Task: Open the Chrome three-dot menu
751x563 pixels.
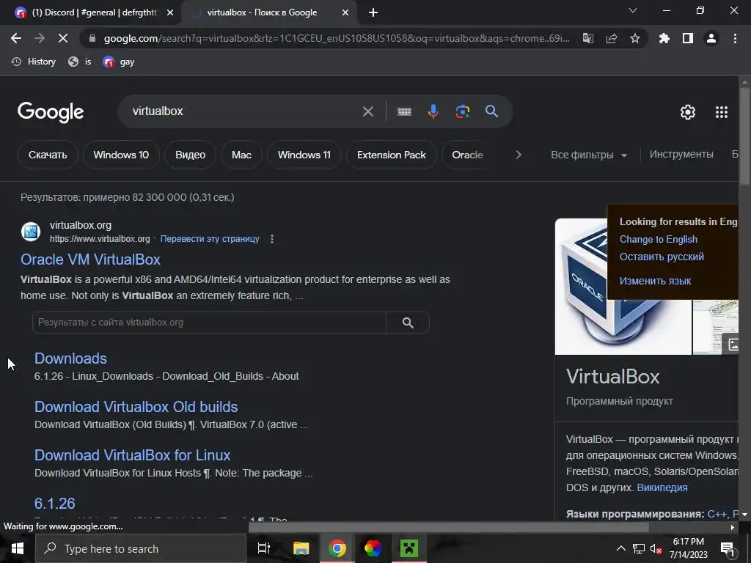Action: click(735, 38)
